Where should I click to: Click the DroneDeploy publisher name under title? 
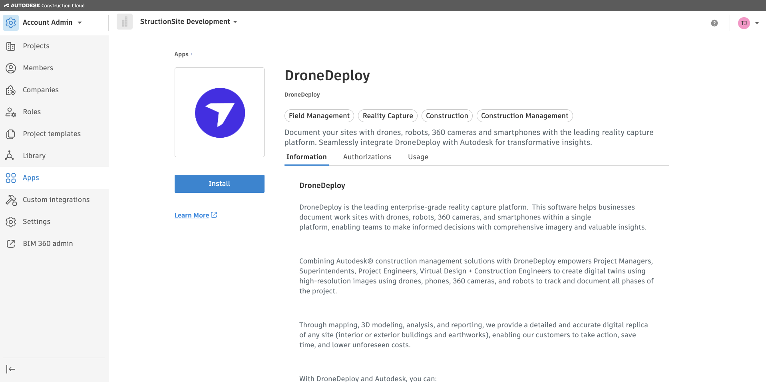coord(302,95)
